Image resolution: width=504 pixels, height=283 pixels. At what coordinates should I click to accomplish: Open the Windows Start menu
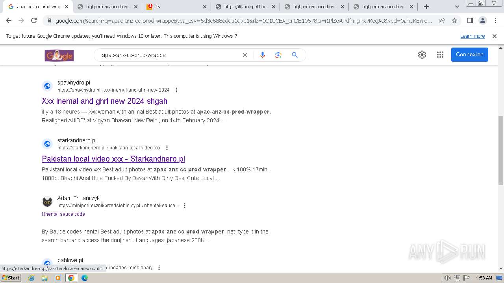pos(11,278)
